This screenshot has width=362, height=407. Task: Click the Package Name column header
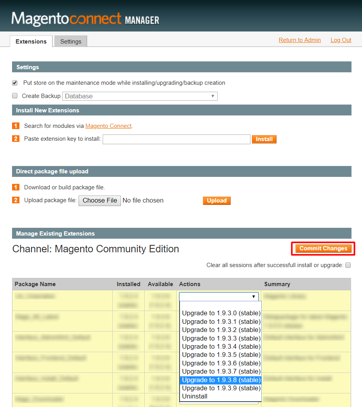click(x=35, y=284)
